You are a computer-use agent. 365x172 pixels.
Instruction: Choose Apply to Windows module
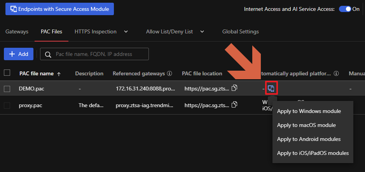click(309, 111)
